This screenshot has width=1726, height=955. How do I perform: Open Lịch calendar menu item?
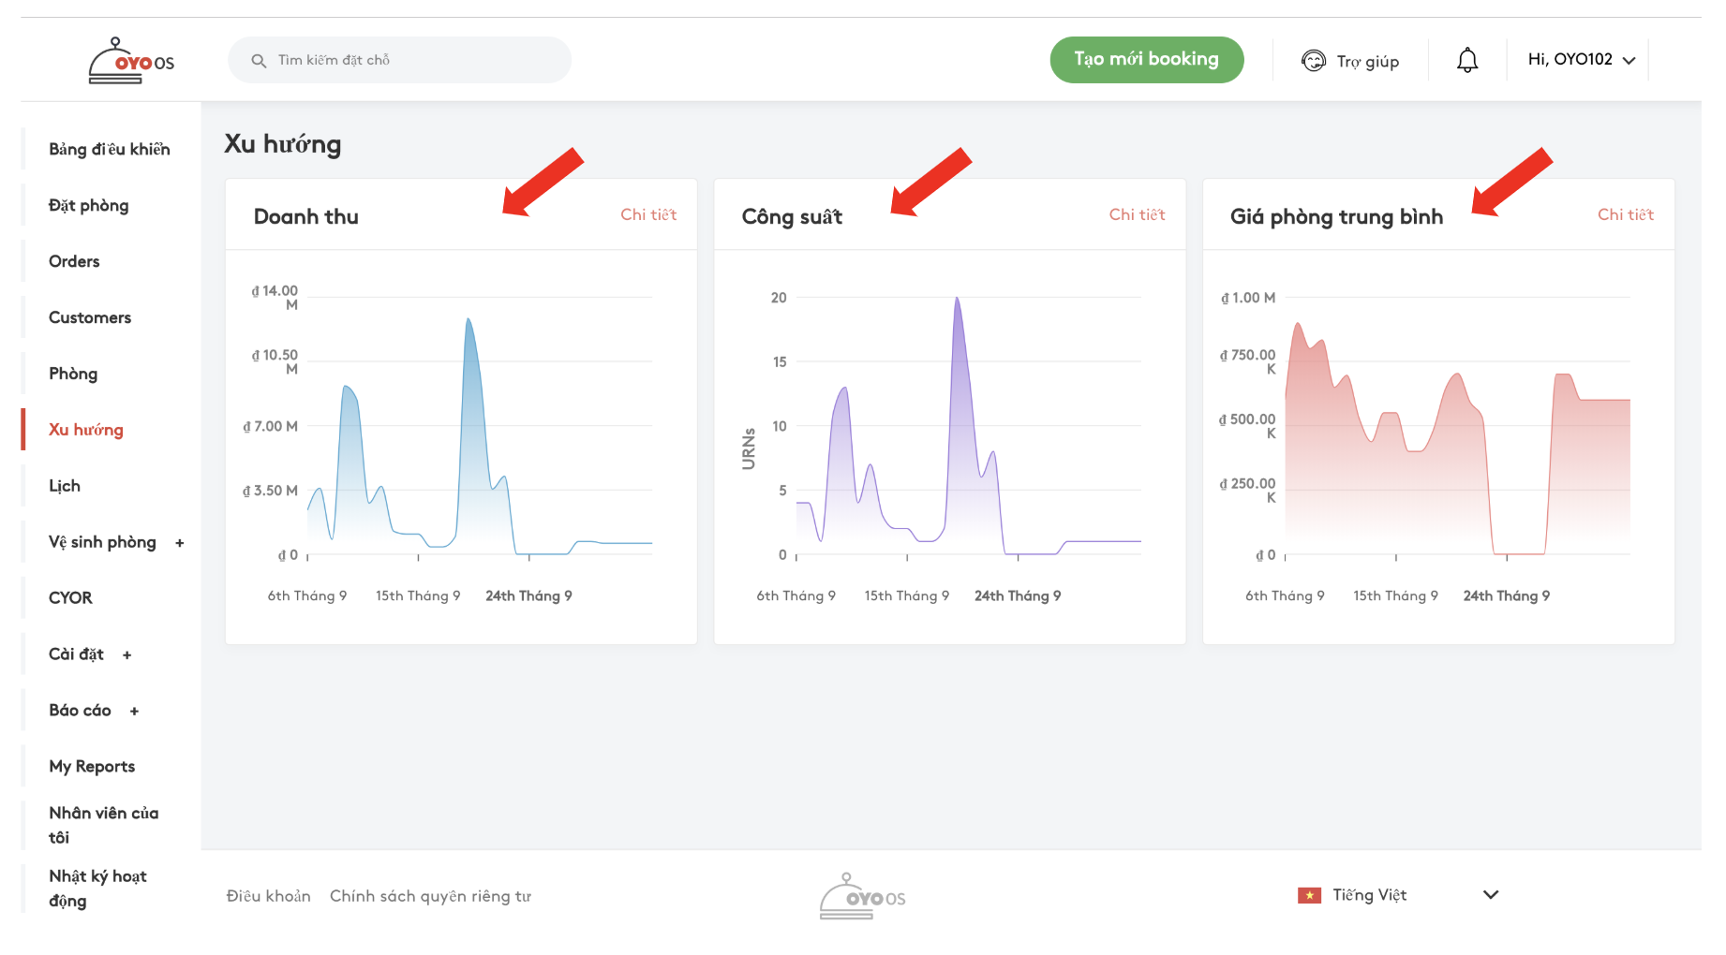65,486
